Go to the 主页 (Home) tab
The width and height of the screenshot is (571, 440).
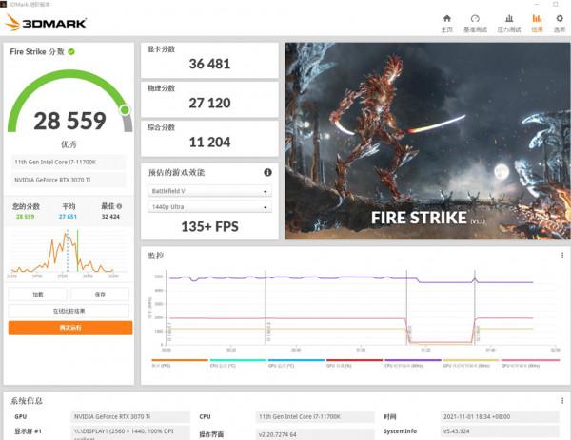pos(446,23)
